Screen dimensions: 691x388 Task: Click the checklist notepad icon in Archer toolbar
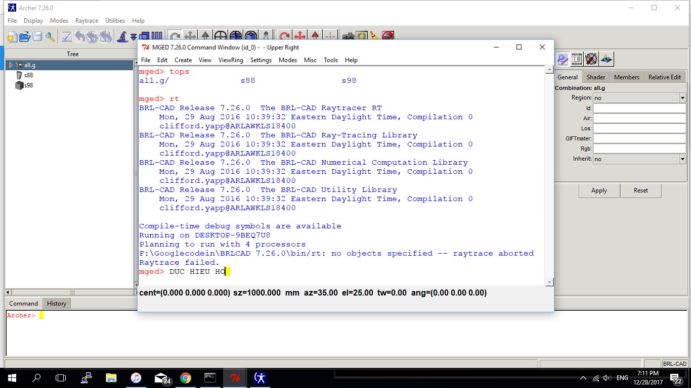tap(67, 36)
